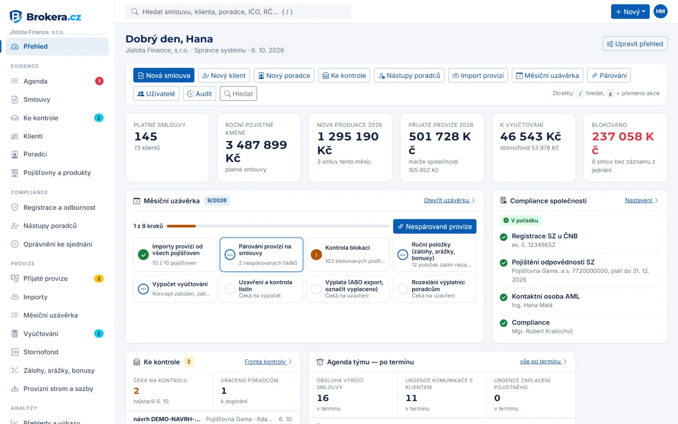Open Přijaté provize in the sidebar
This screenshot has height=424, width=678.
click(57, 279)
